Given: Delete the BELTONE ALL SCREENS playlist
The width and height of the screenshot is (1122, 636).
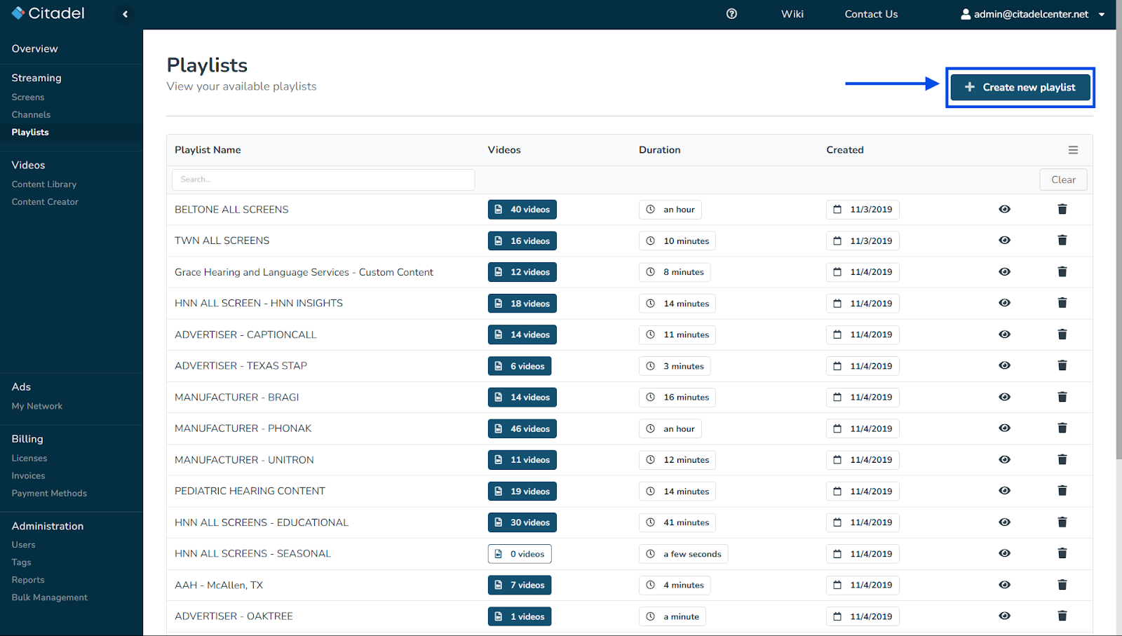Looking at the screenshot, I should [x=1062, y=209].
